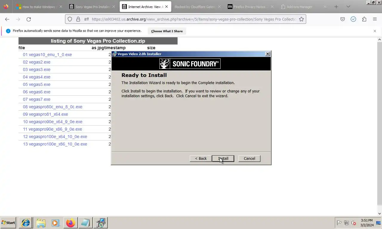Screen dimensions: 382x229
Task: Launch Internet Explorer from the taskbar
Action: pos(26,222)
